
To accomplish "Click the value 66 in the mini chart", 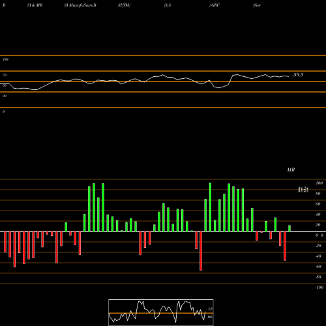I will (210, 317).
